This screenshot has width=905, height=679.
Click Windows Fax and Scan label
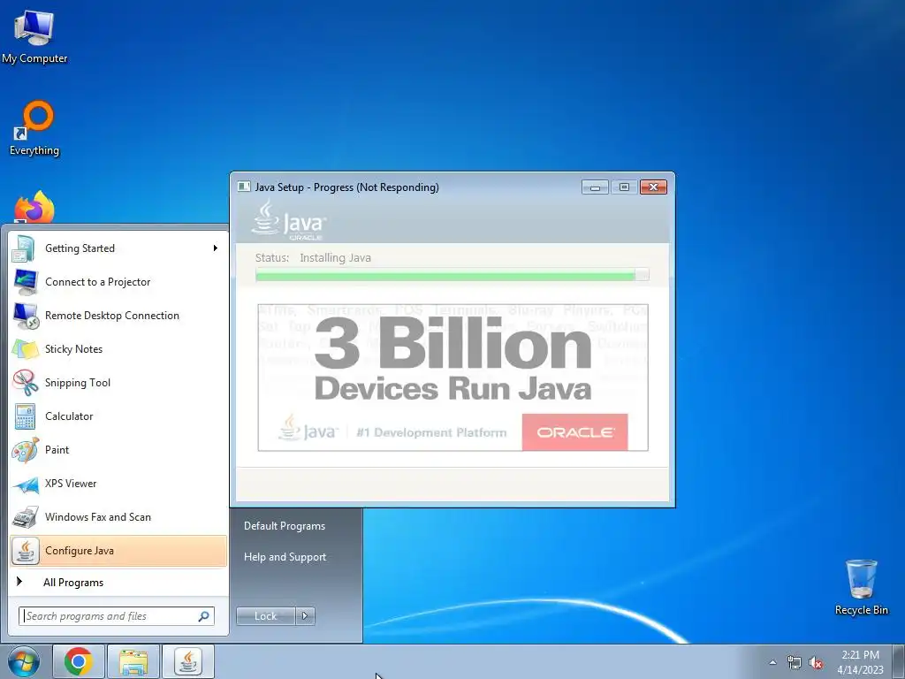(x=97, y=516)
